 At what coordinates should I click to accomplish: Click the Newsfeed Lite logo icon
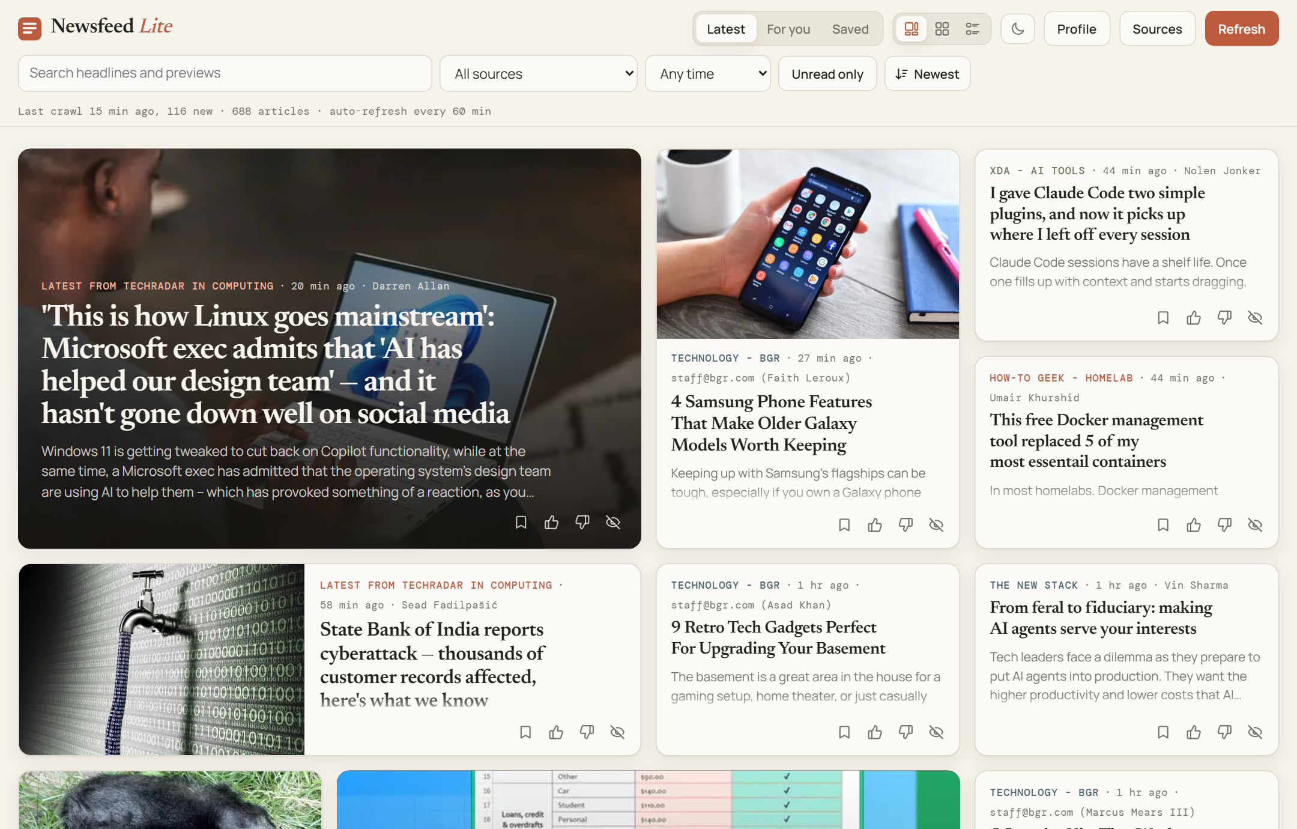29,28
